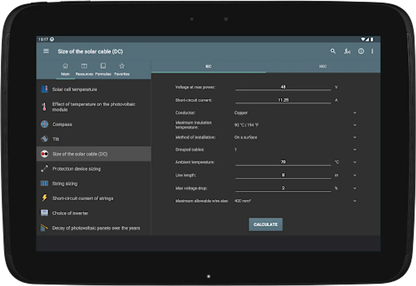
Task: Open the three-dot overflow menu
Action: pos(372,51)
